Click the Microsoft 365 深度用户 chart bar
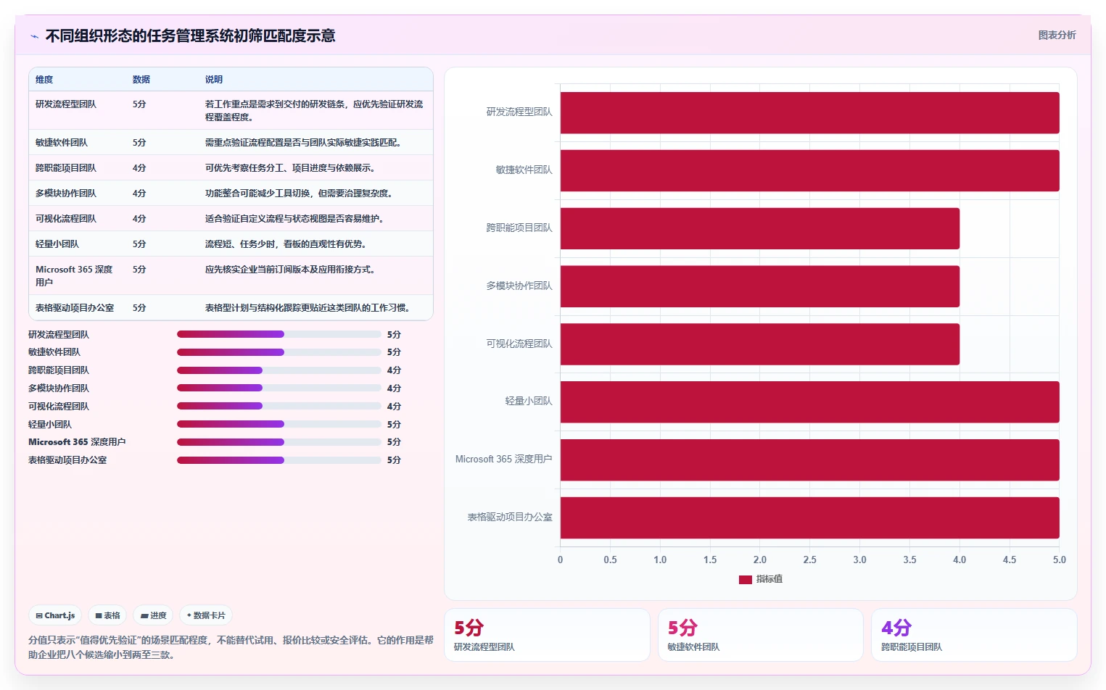This screenshot has width=1106, height=690. (x=809, y=460)
